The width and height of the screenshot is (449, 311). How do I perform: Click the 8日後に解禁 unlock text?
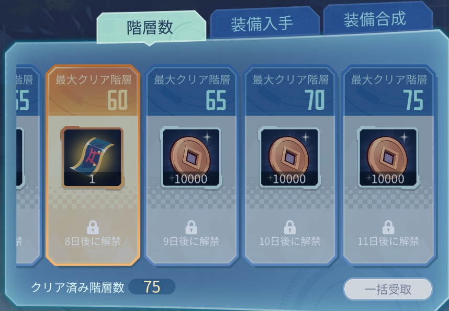pyautogui.click(x=93, y=241)
